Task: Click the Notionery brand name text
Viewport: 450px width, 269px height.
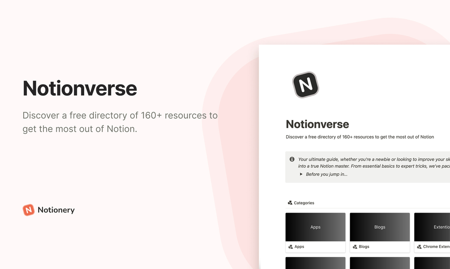Action: pos(56,210)
